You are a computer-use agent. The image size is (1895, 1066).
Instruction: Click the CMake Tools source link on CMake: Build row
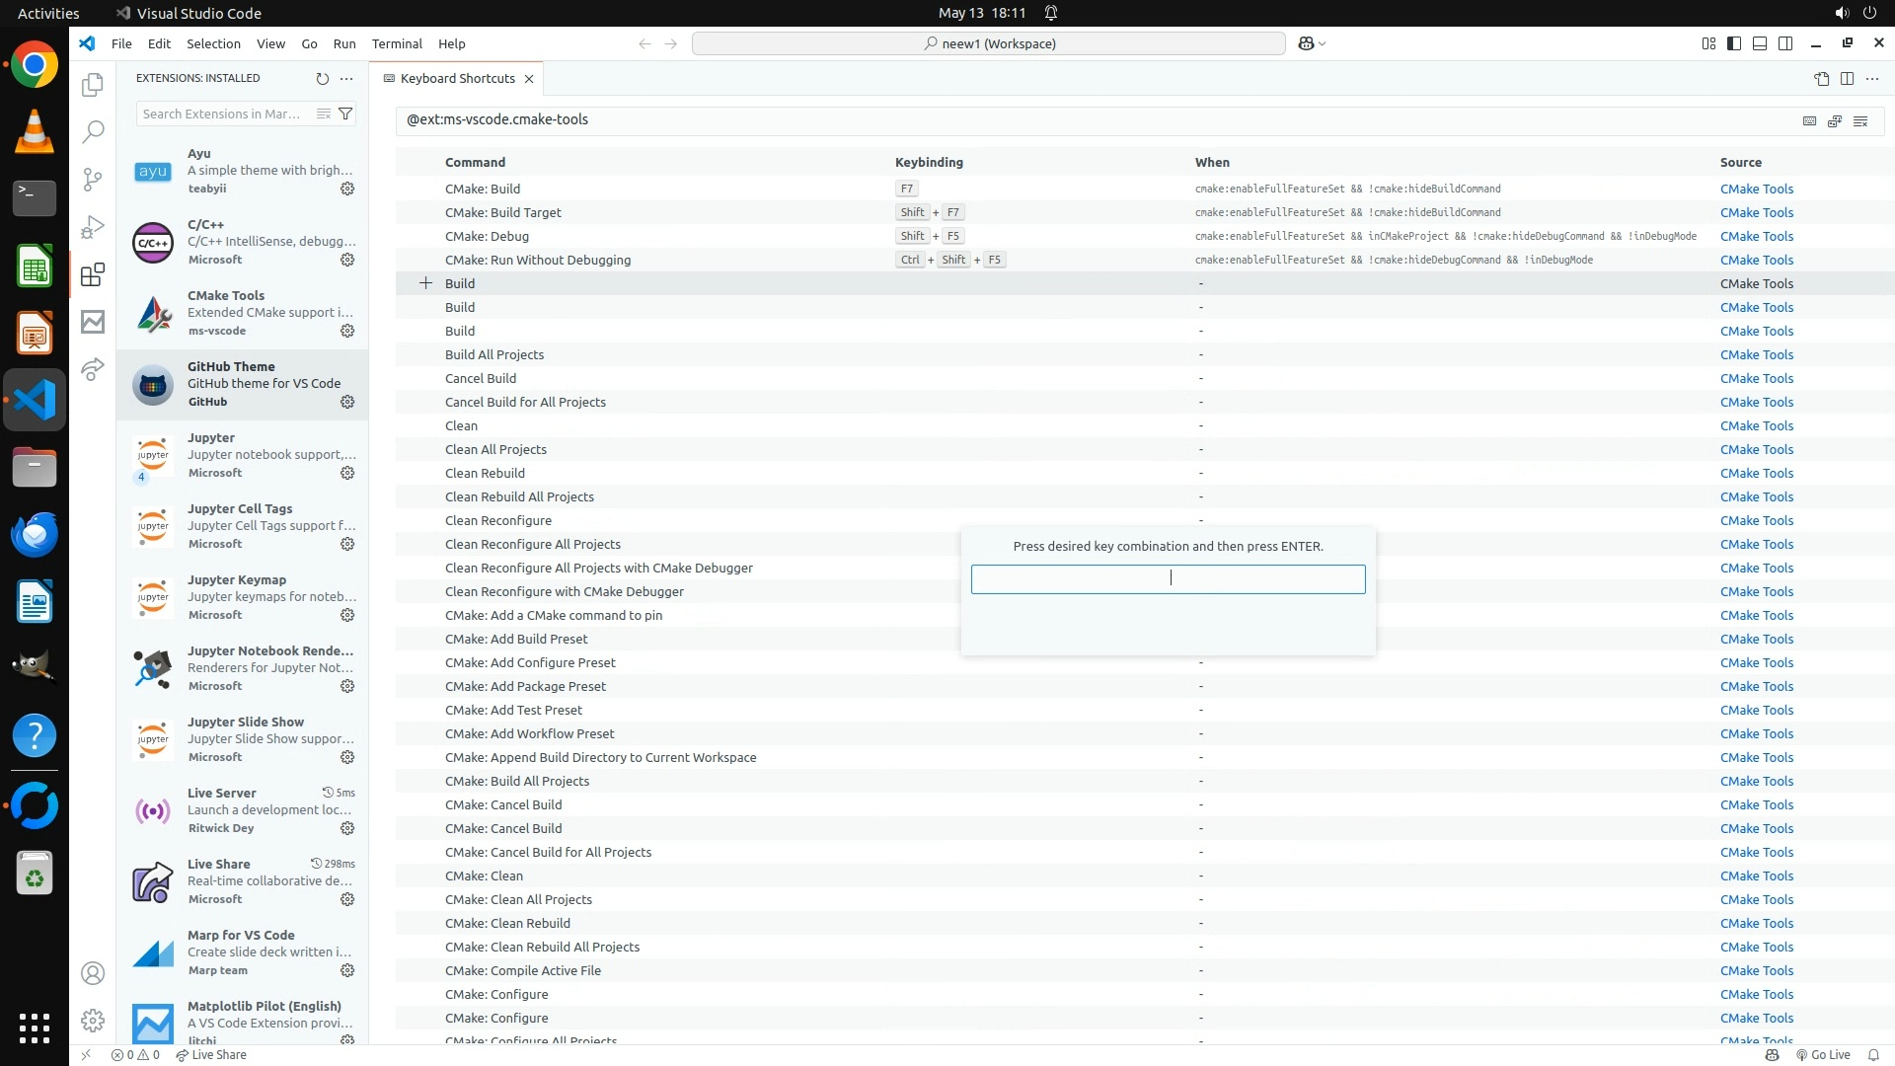pyautogui.click(x=1756, y=189)
